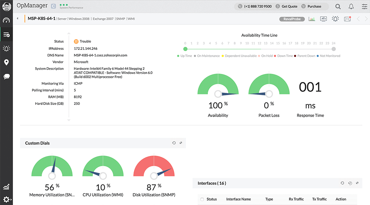The width and height of the screenshot is (370, 205).
Task: Open the Settings gear in sidebar
Action: 6,199
